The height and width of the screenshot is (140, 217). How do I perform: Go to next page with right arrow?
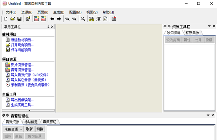59,19
